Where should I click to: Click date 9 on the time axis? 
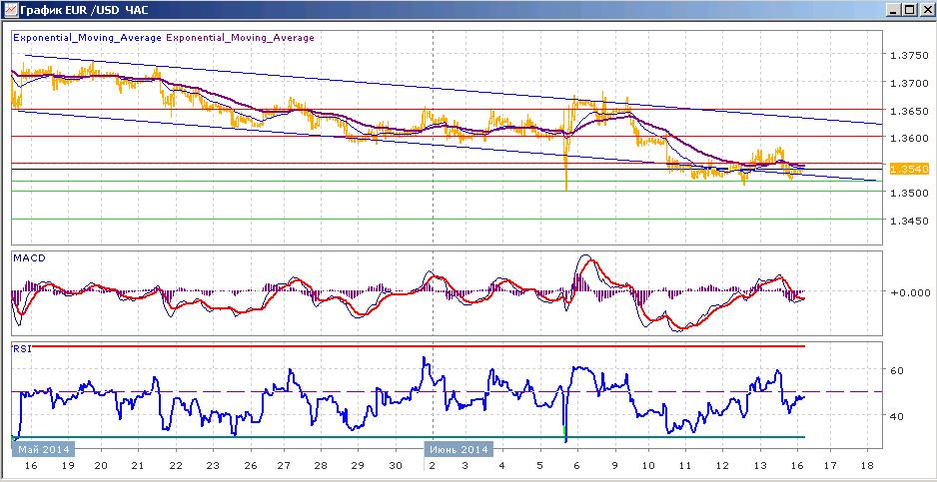(x=613, y=466)
